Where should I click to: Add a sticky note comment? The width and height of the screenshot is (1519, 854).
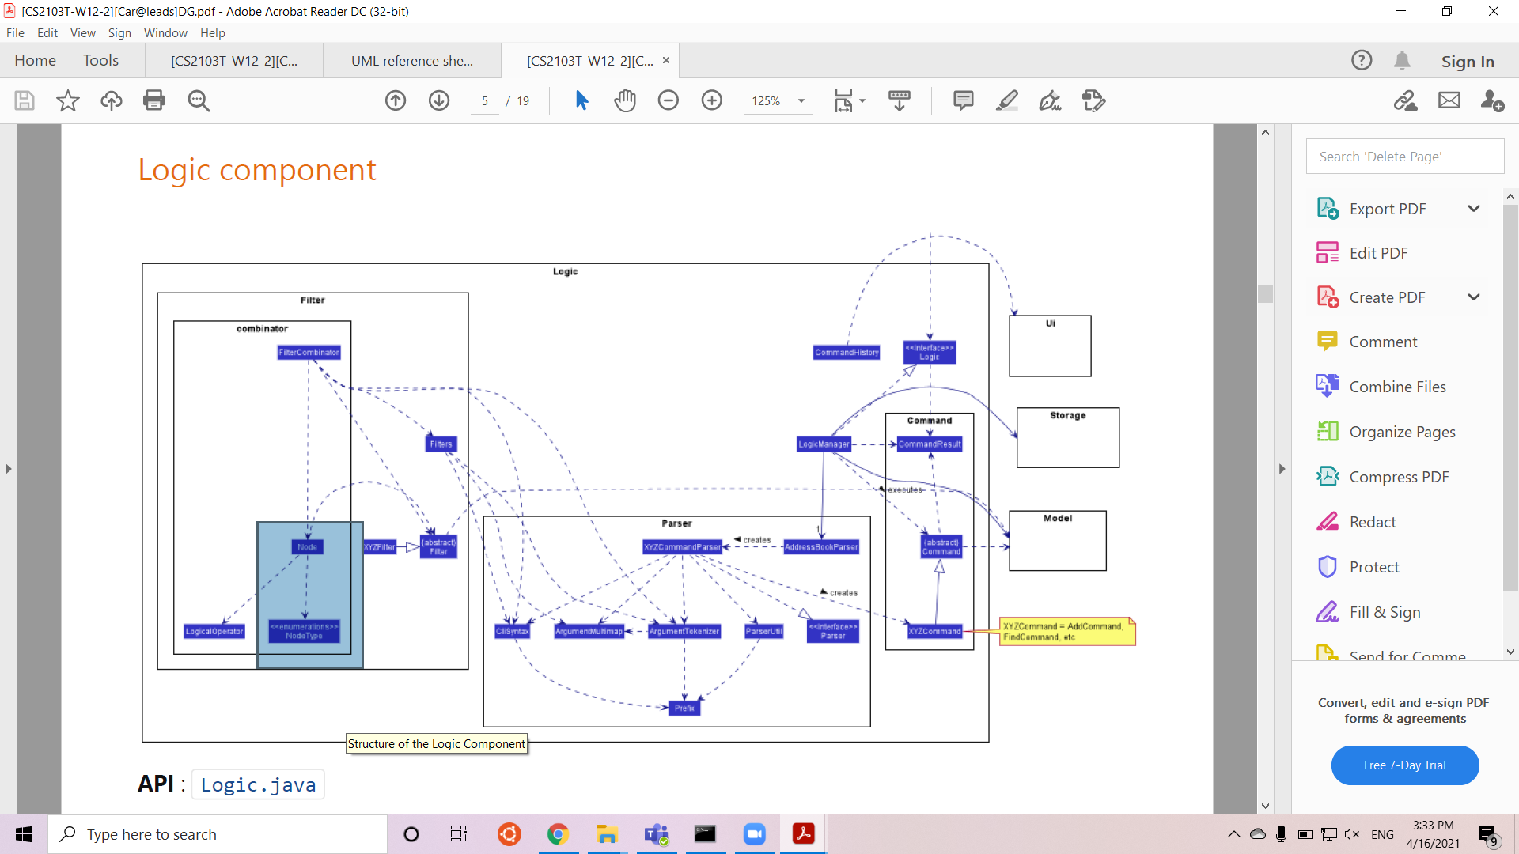(x=963, y=100)
